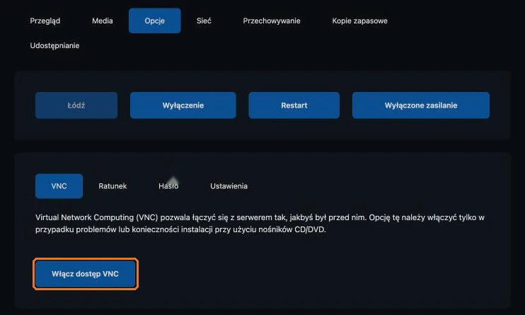Click the Łódź button
Screen dimensions: 525x315
coord(76,105)
